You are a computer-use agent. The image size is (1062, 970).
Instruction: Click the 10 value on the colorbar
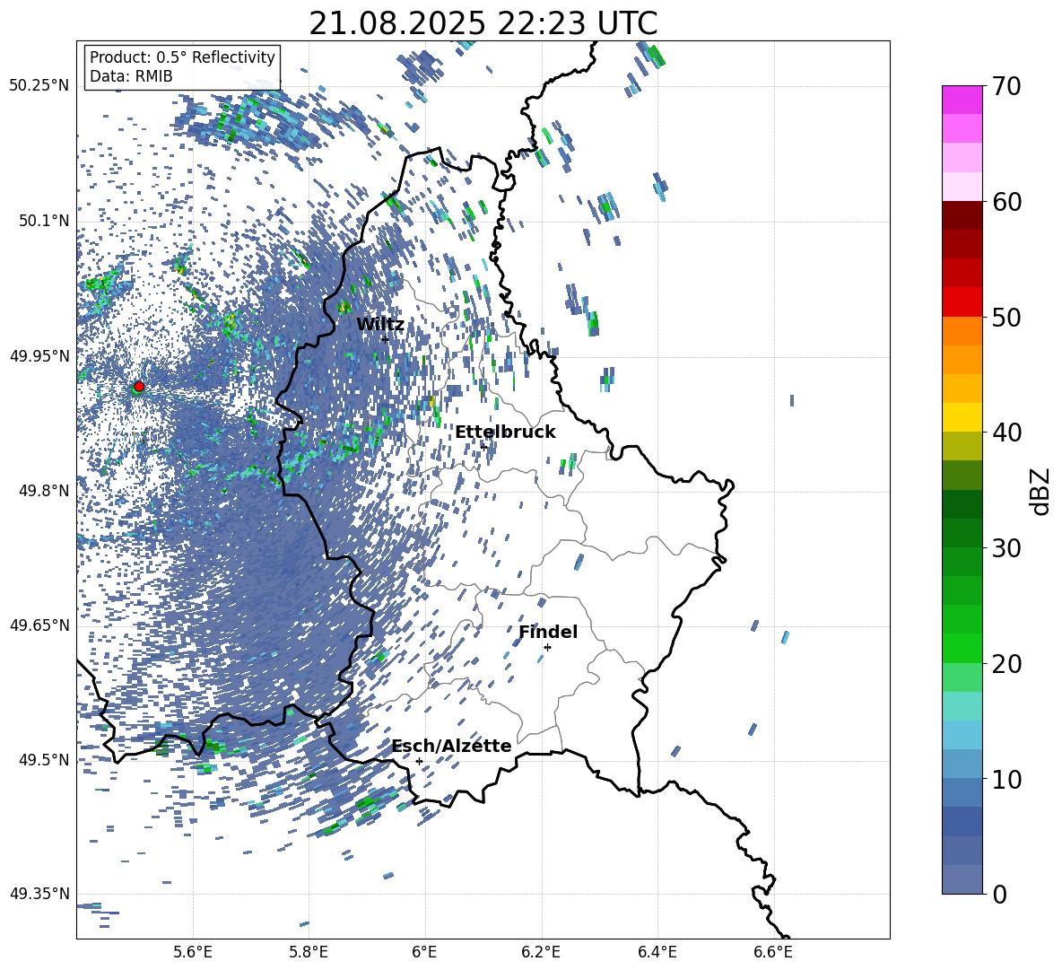(x=1006, y=779)
